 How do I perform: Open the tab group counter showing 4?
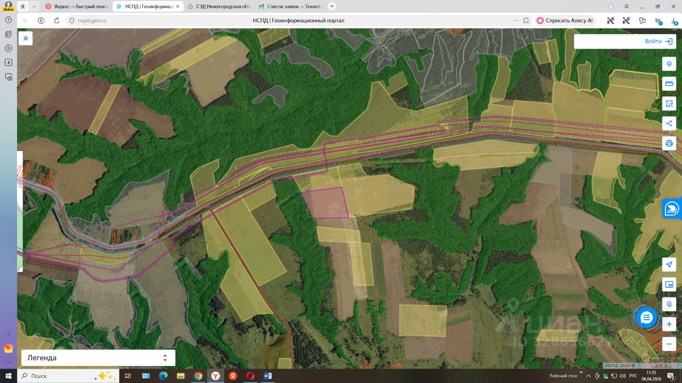pos(23,6)
